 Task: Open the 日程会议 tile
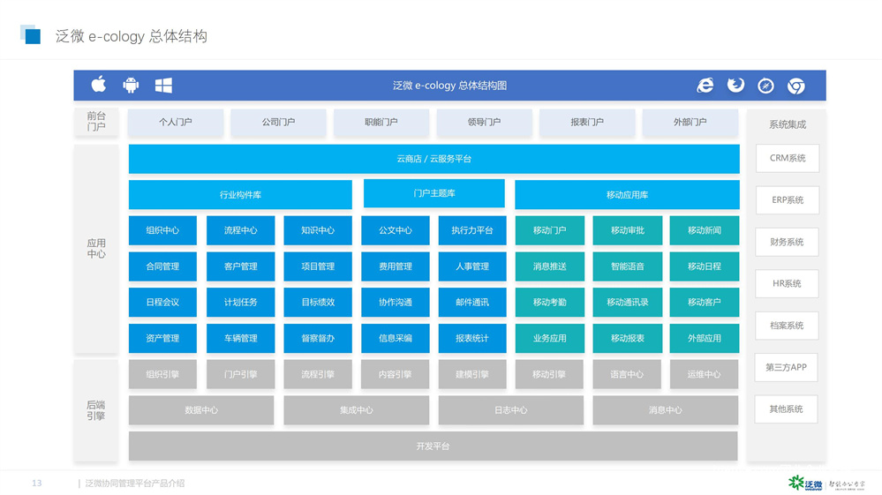point(162,303)
